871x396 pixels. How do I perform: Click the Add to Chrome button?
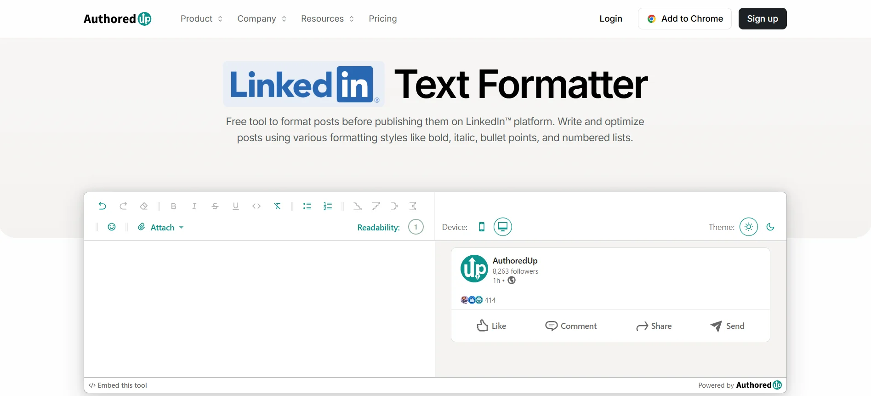[x=685, y=19]
